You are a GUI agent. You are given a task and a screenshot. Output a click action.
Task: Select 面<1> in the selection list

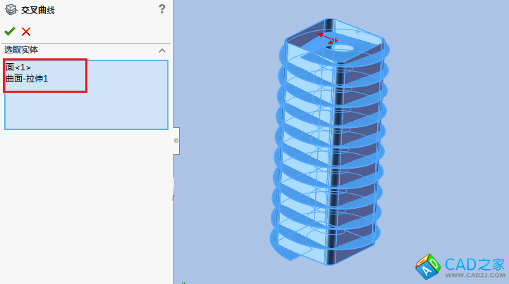click(18, 67)
